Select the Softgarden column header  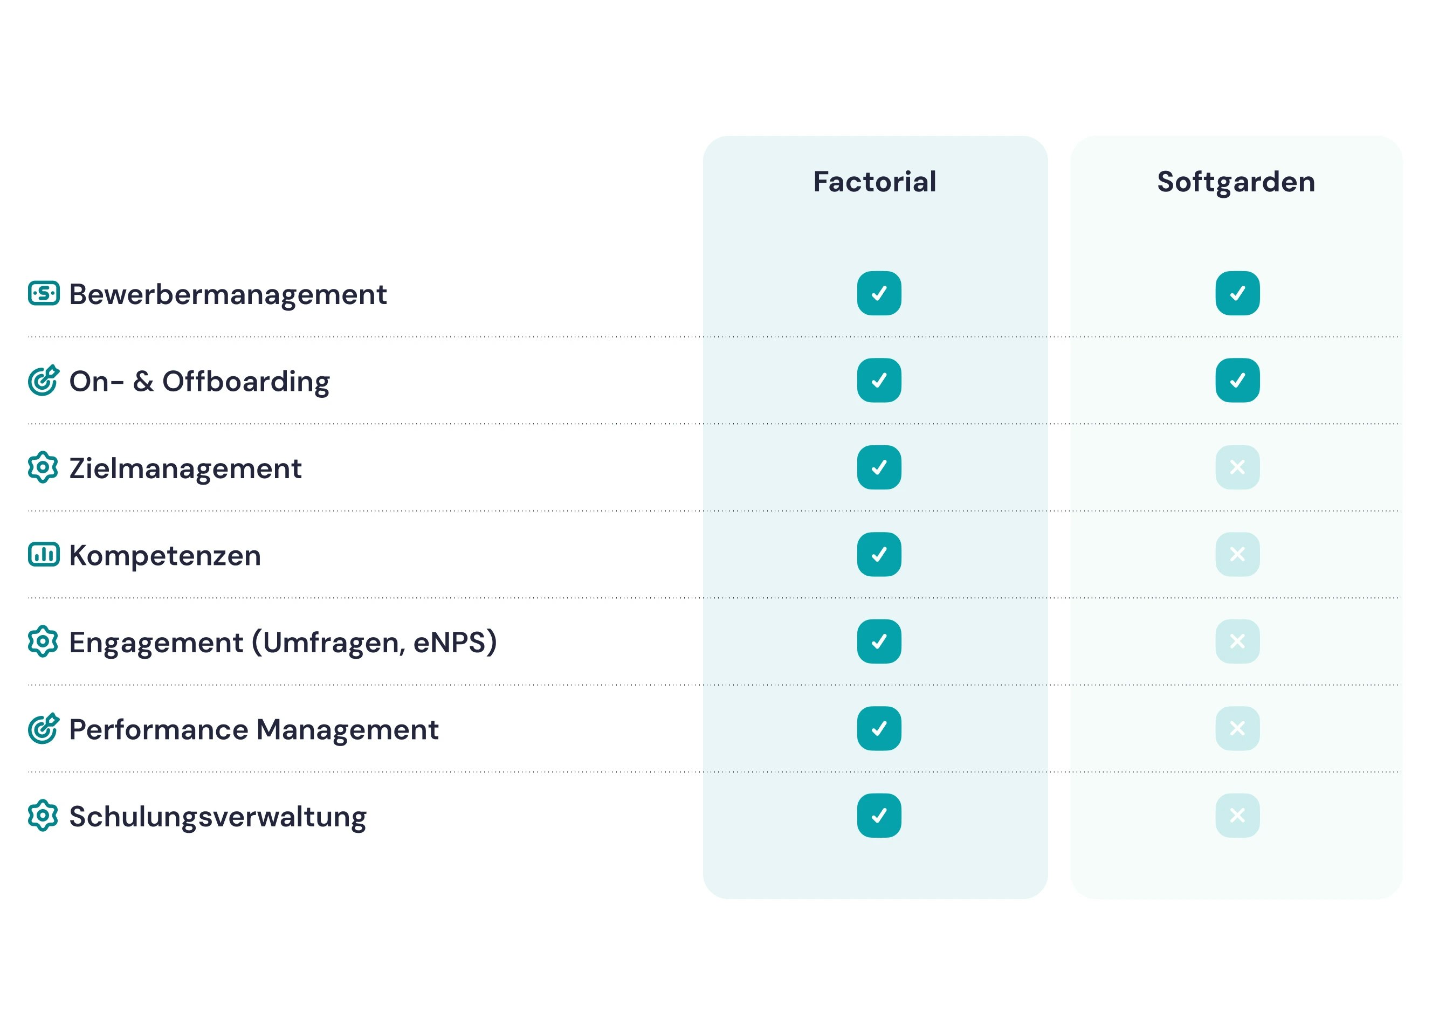click(x=1236, y=182)
